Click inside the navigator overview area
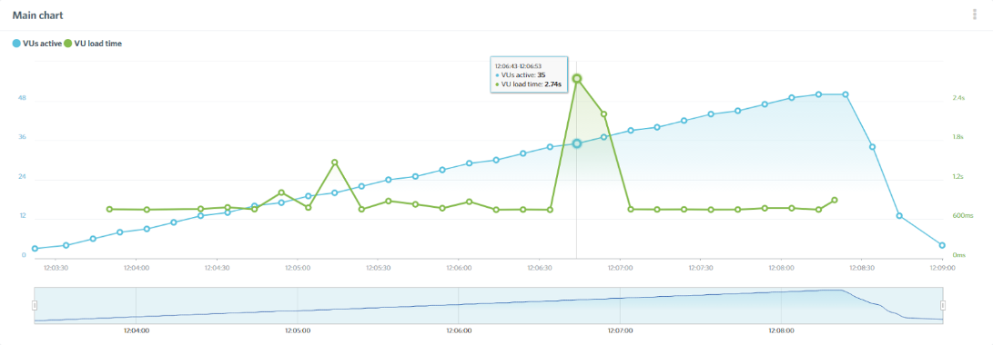 coord(489,306)
